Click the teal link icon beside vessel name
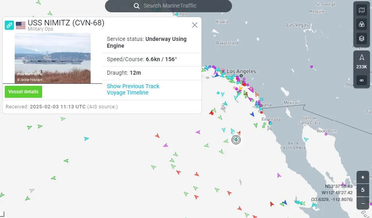 pos(10,25)
